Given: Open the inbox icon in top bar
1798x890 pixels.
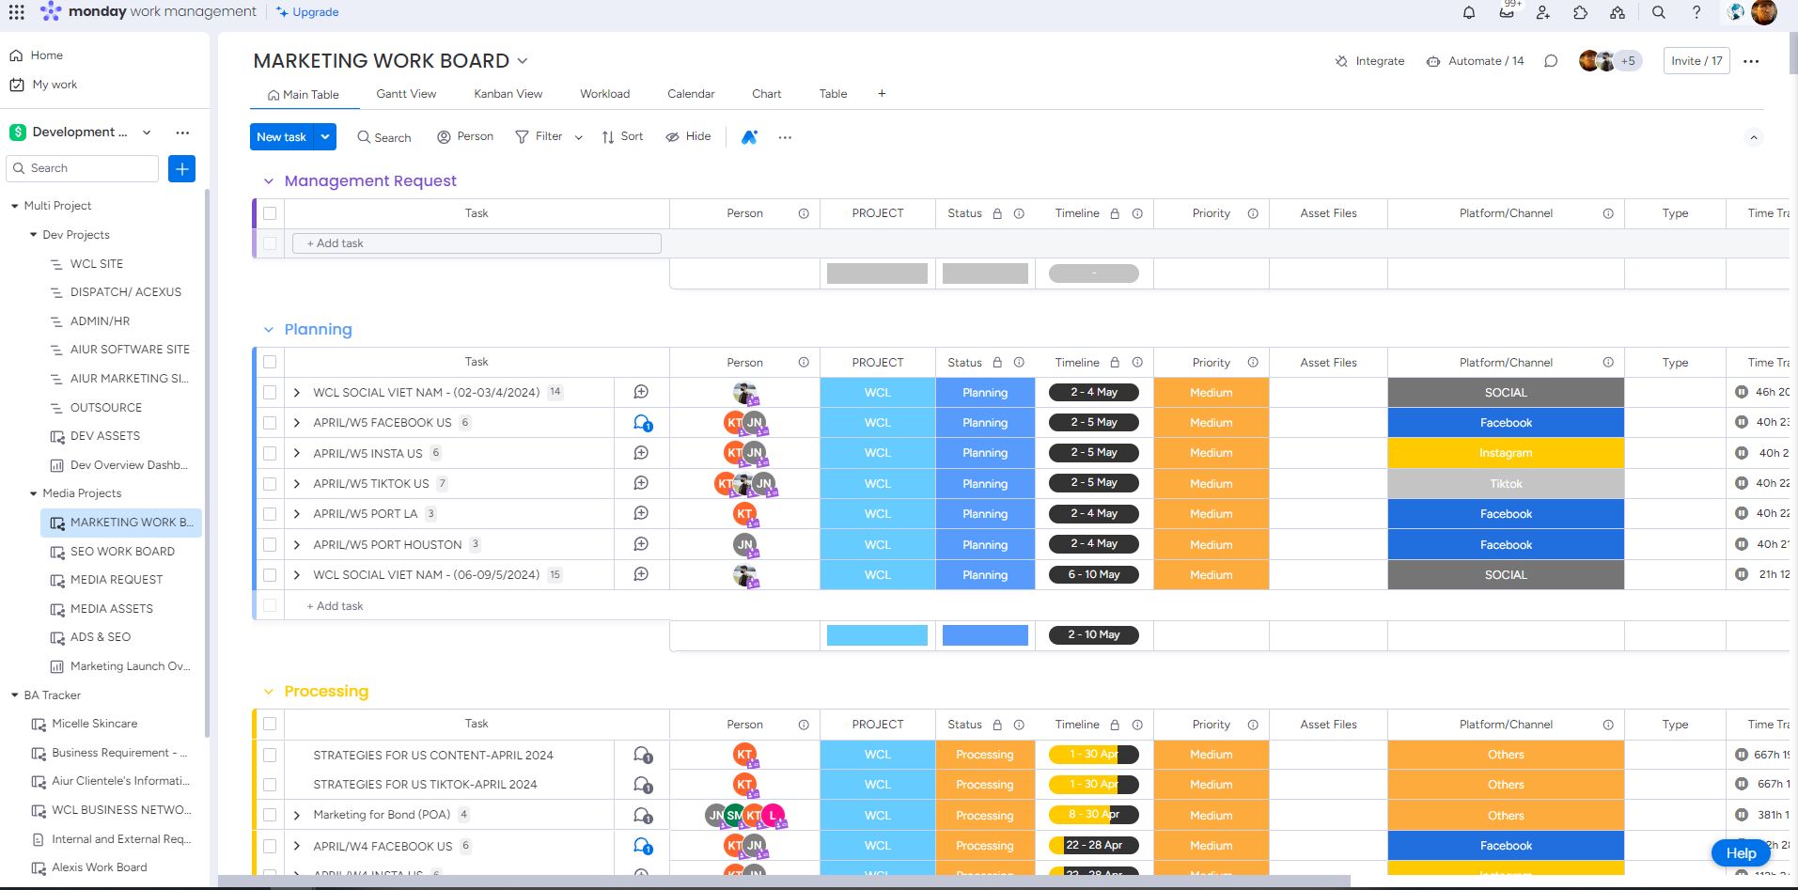Looking at the screenshot, I should pos(1507,12).
